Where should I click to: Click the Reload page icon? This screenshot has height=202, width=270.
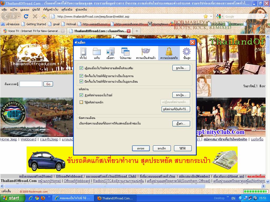click(26, 16)
